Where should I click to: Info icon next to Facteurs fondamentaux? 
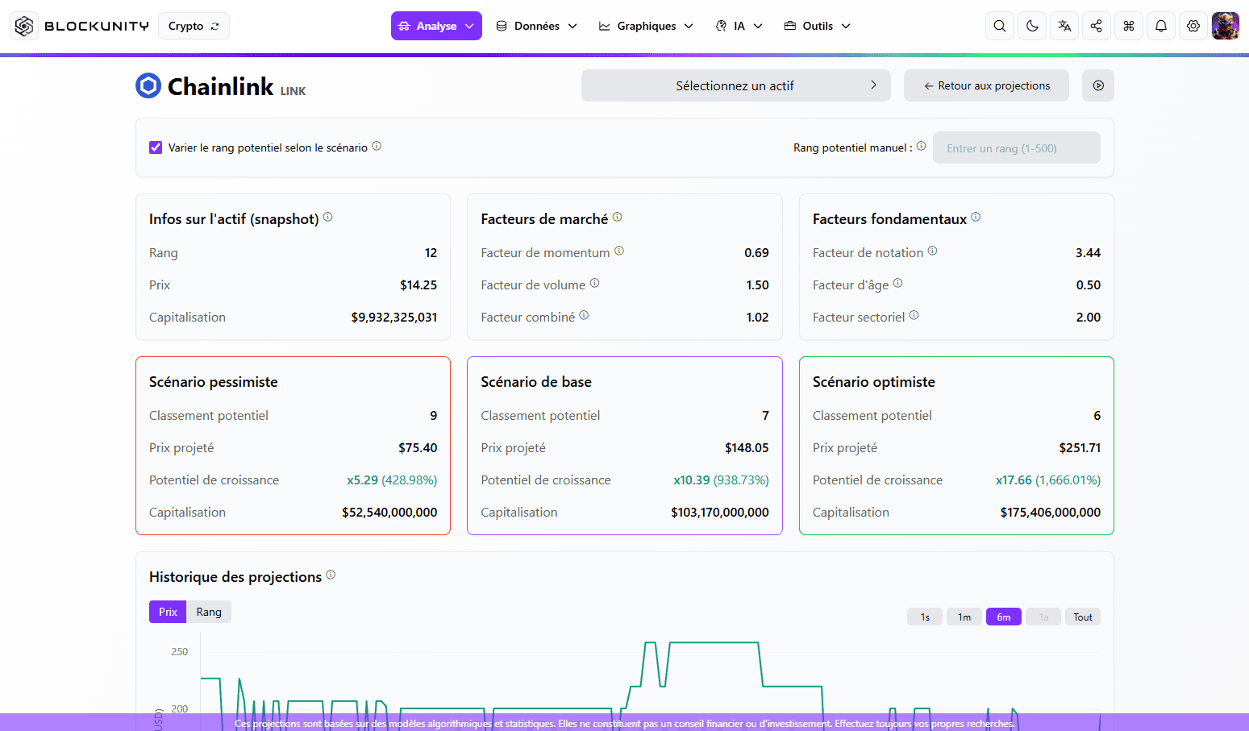[976, 217]
